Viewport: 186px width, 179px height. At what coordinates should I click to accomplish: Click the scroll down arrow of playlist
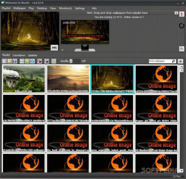(181, 170)
